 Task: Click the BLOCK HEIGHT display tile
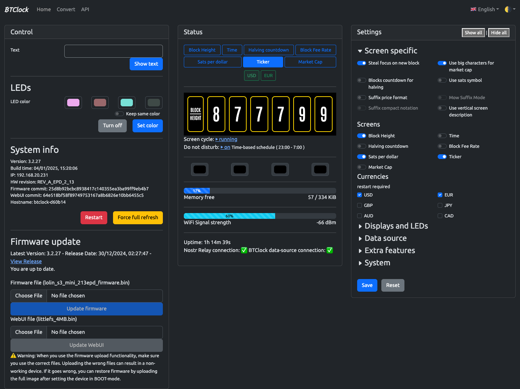pos(196,114)
